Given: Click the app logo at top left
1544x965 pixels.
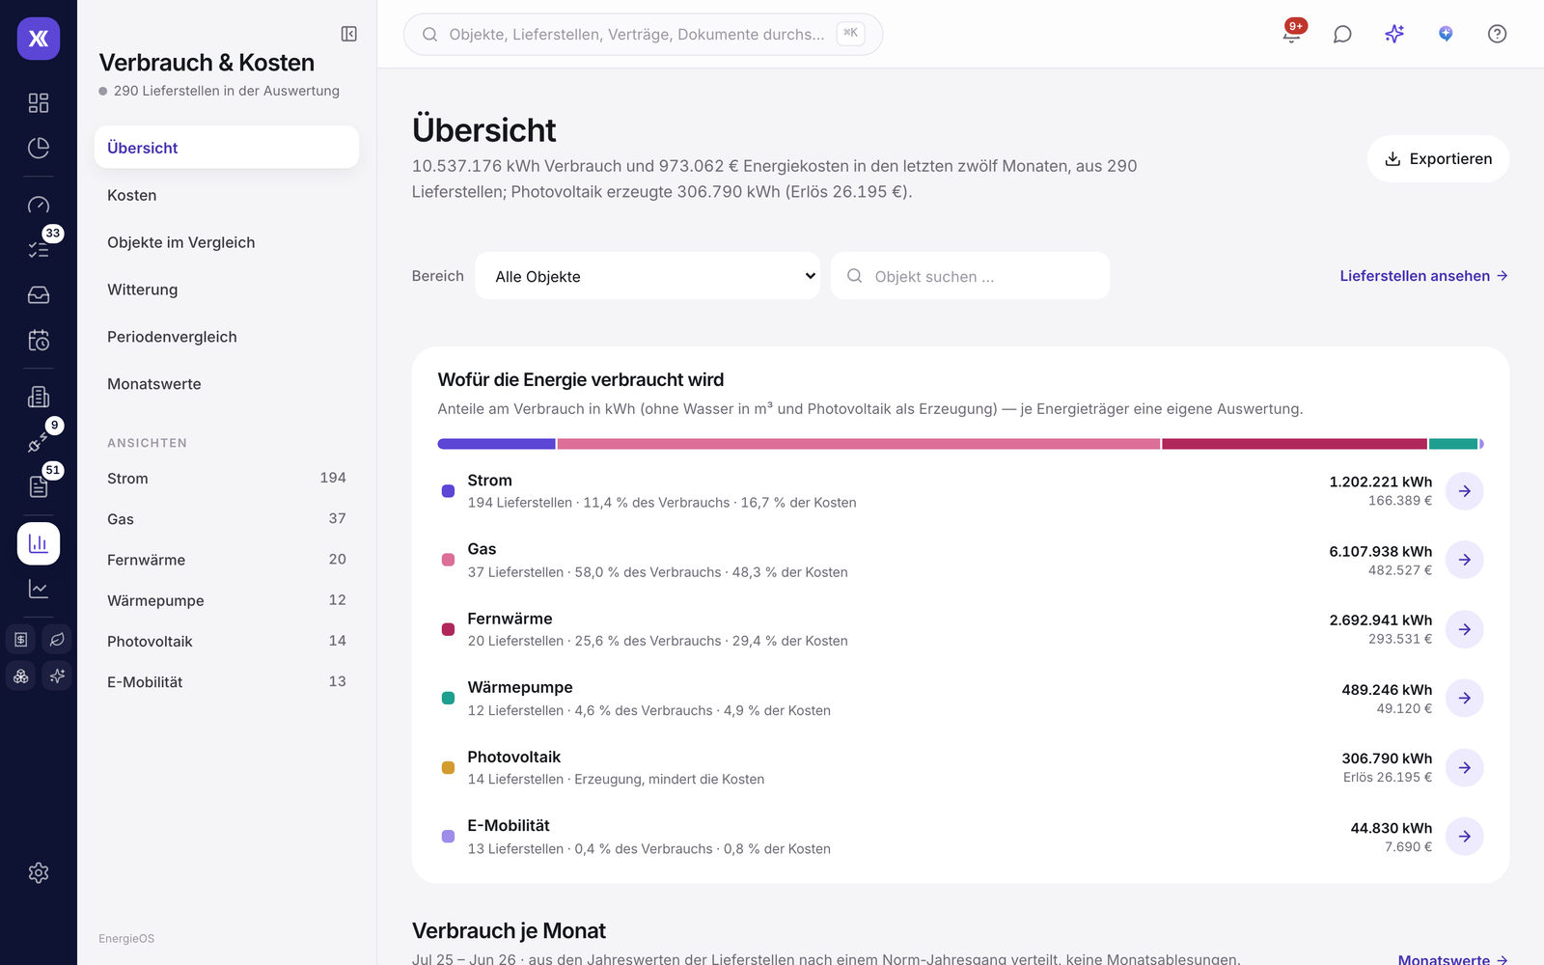Looking at the screenshot, I should (x=39, y=39).
